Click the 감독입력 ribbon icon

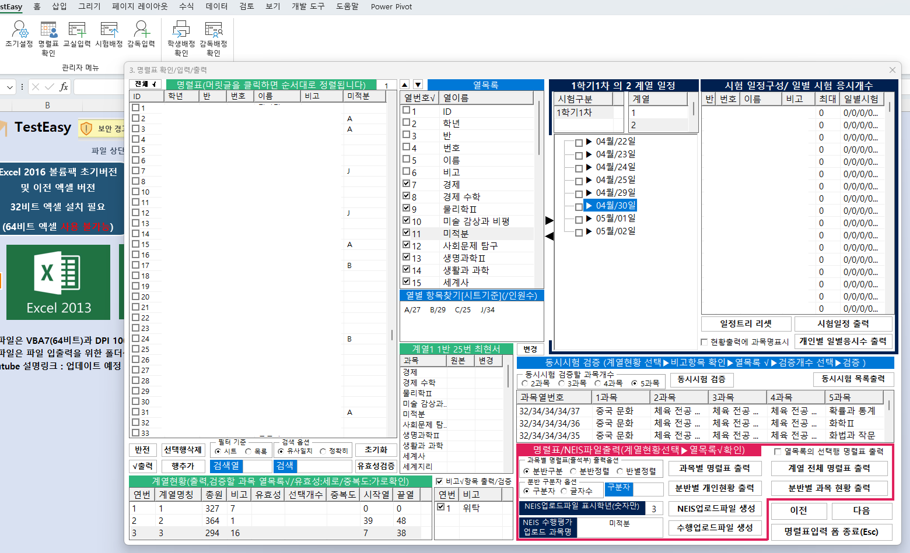[141, 34]
